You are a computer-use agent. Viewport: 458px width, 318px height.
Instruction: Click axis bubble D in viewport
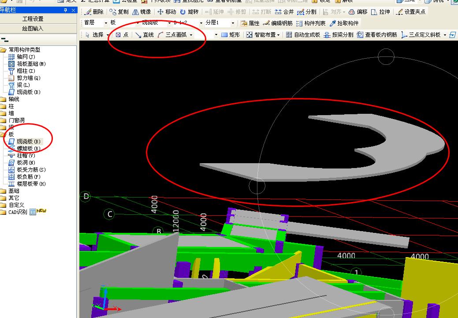click(x=86, y=196)
